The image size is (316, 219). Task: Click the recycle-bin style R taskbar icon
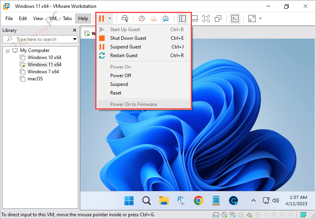pos(181,200)
